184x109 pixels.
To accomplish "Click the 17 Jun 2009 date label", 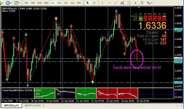I will [7, 101].
